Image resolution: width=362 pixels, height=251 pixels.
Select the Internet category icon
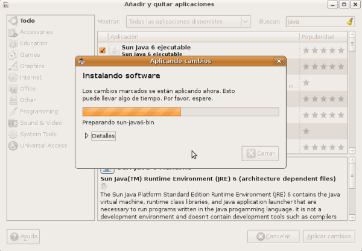point(13,78)
